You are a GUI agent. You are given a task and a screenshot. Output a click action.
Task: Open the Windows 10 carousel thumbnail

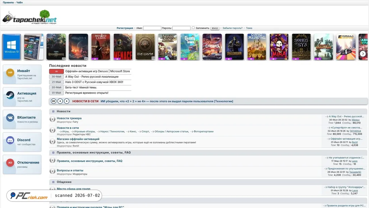point(11,47)
